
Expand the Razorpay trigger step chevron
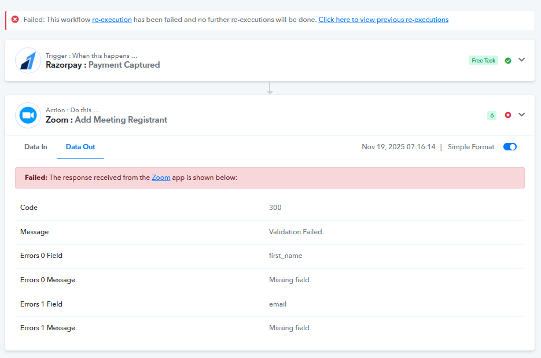pos(522,60)
